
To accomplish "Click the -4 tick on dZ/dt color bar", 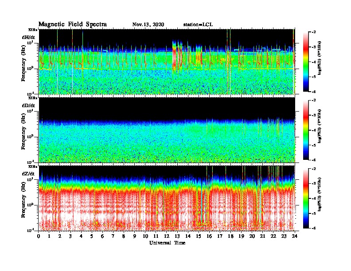I will point(314,198).
